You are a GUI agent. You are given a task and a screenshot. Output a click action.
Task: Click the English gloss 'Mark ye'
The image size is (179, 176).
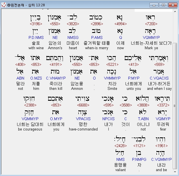(x=151, y=48)
